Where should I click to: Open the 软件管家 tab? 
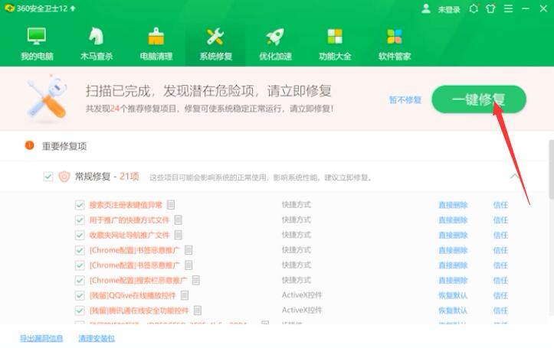point(395,44)
